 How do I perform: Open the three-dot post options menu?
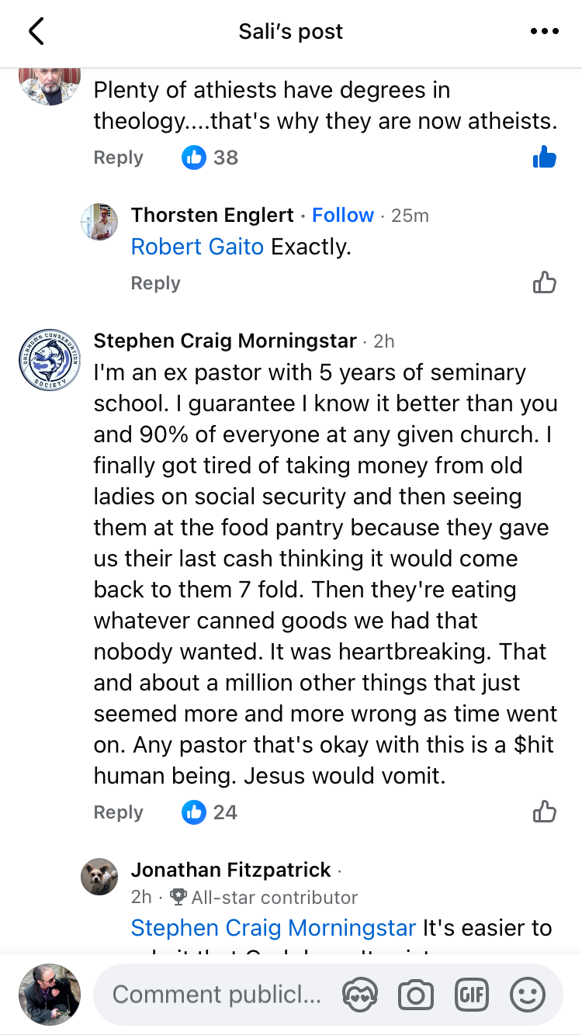pos(544,32)
